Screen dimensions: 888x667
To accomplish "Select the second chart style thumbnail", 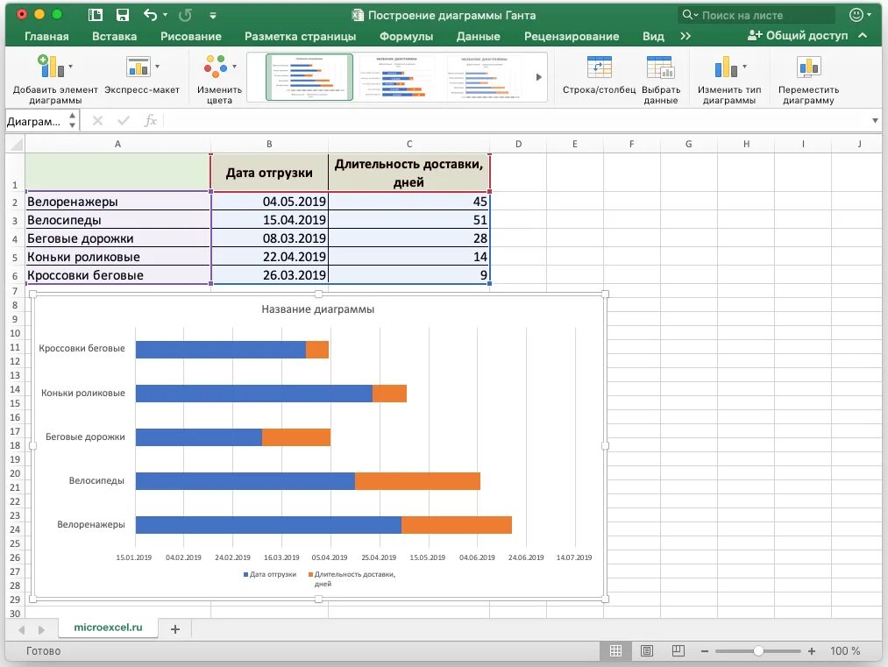I will [x=397, y=77].
